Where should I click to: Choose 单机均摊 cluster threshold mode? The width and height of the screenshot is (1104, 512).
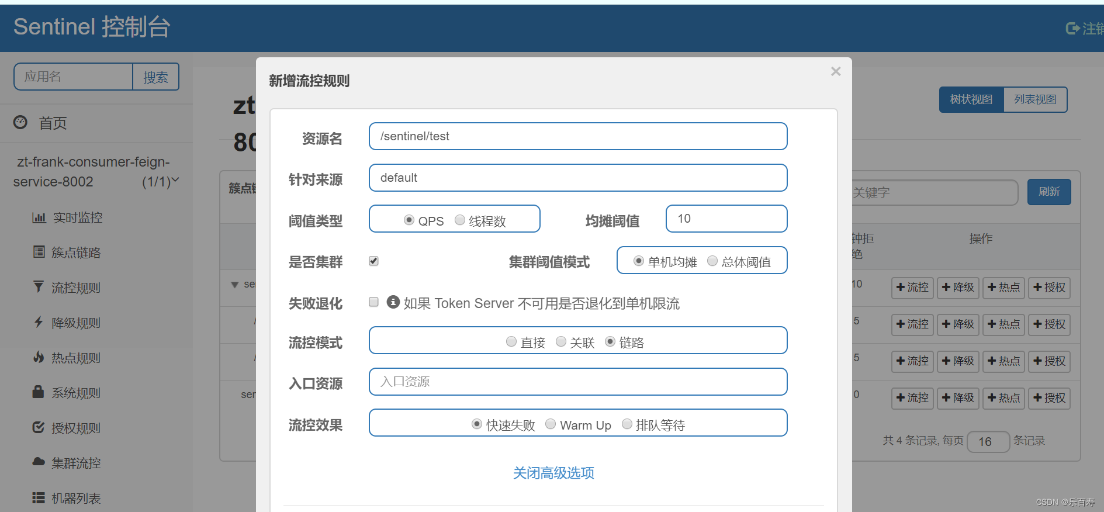pyautogui.click(x=639, y=261)
